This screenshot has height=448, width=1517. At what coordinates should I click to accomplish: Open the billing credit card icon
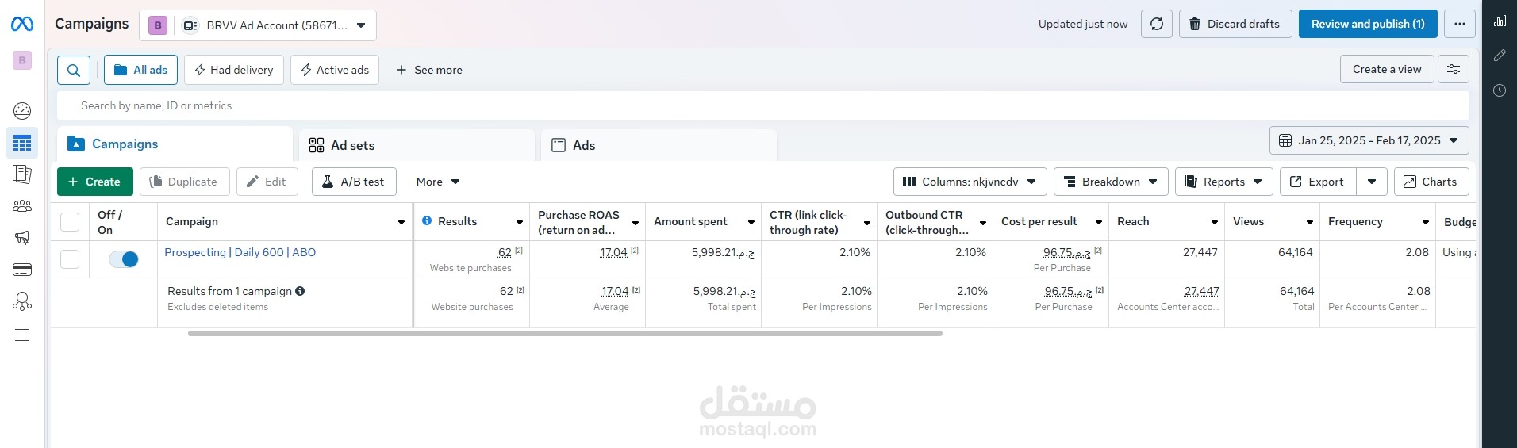click(x=22, y=270)
